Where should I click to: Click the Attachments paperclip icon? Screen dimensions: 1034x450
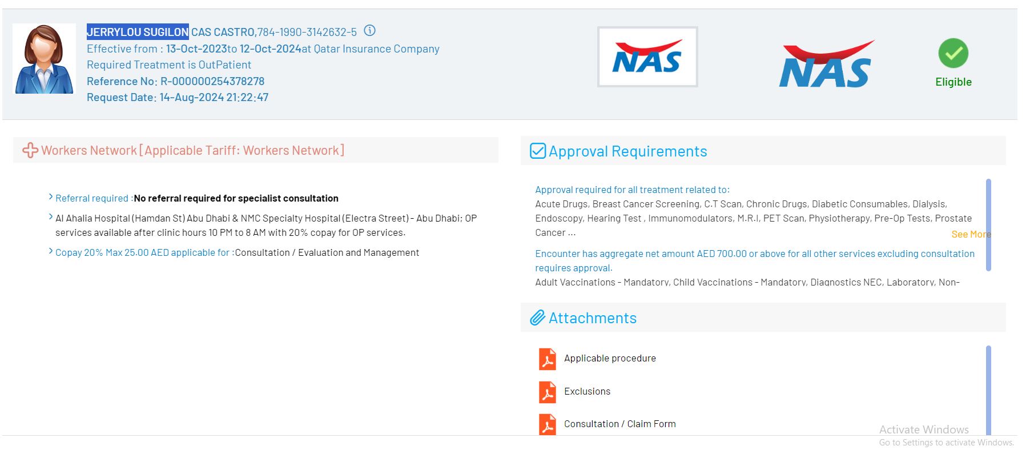click(538, 318)
